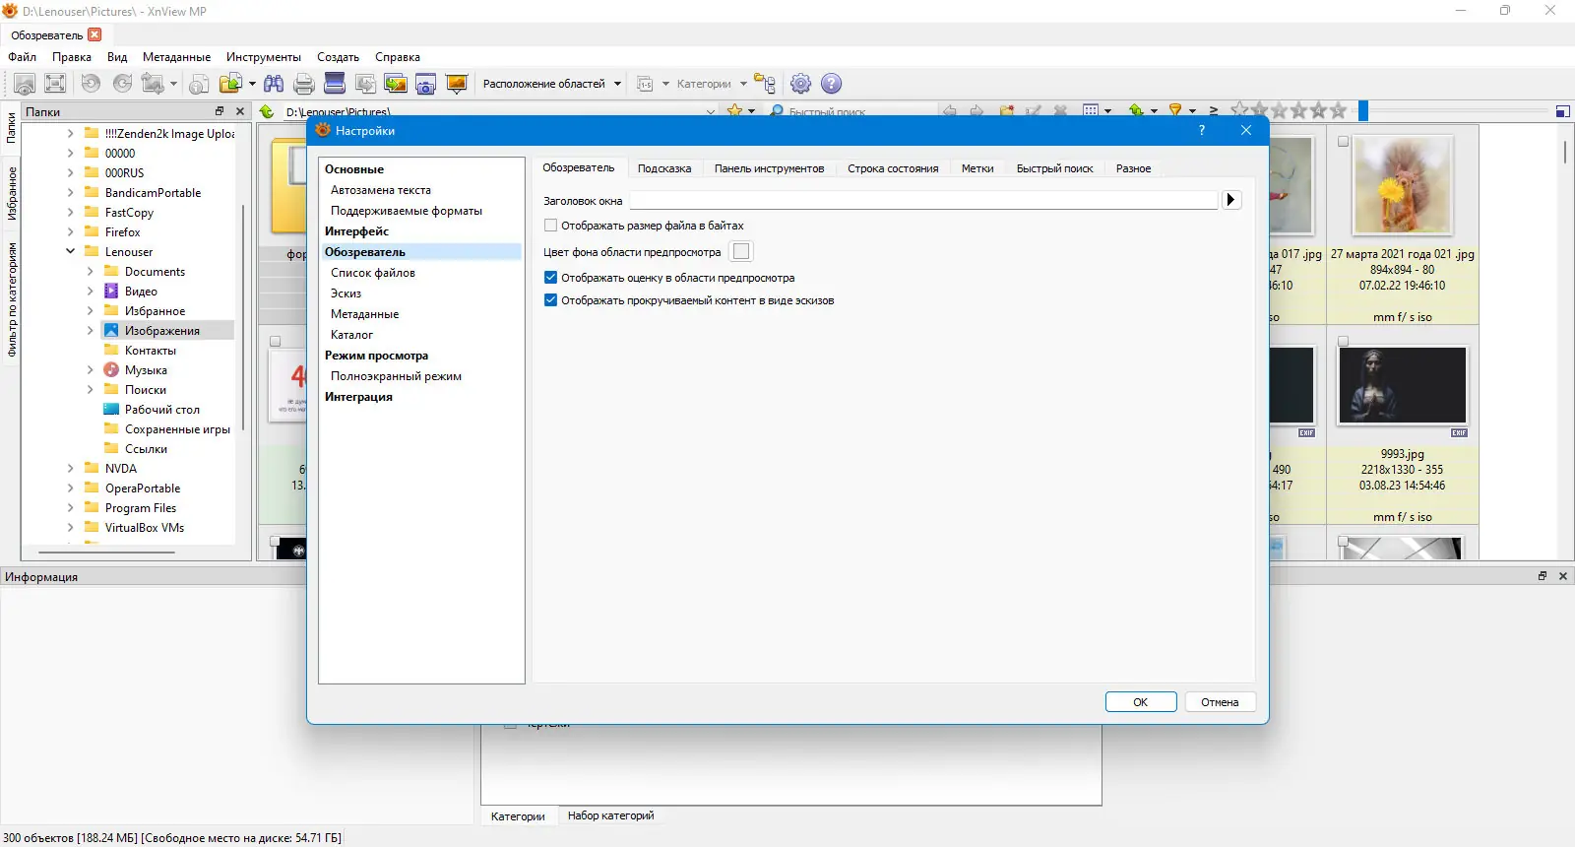
Task: Open the viewer mode icon in the toolbar
Action: coord(26,84)
